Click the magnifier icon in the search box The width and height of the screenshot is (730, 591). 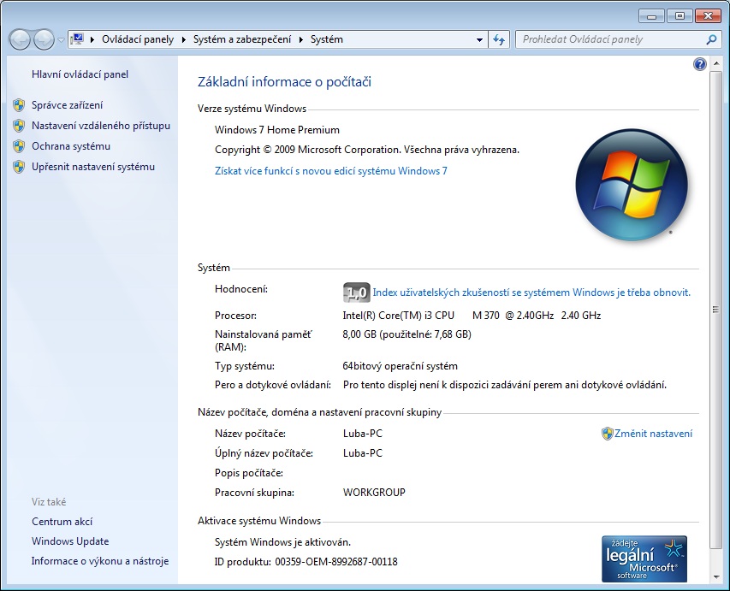[710, 39]
